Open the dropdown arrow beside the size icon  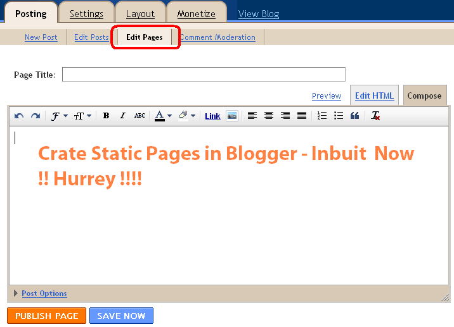click(x=89, y=116)
